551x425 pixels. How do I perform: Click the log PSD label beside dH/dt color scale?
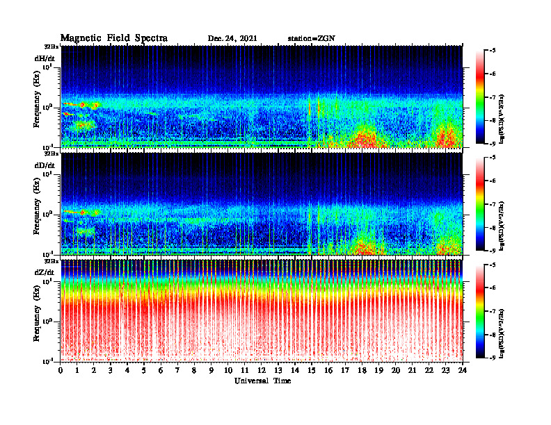tap(502, 119)
